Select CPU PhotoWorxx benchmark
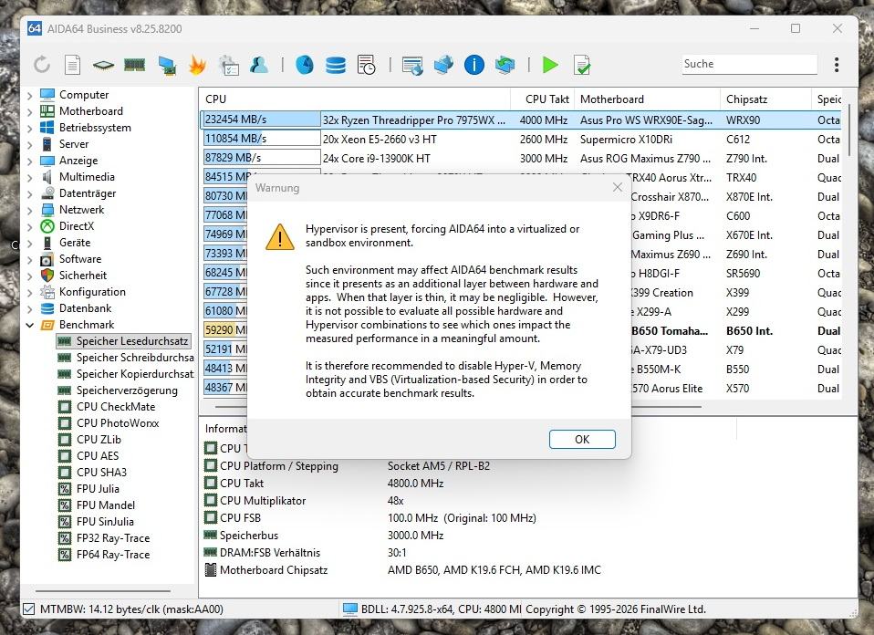Viewport: 874px width, 635px height. 118,423
